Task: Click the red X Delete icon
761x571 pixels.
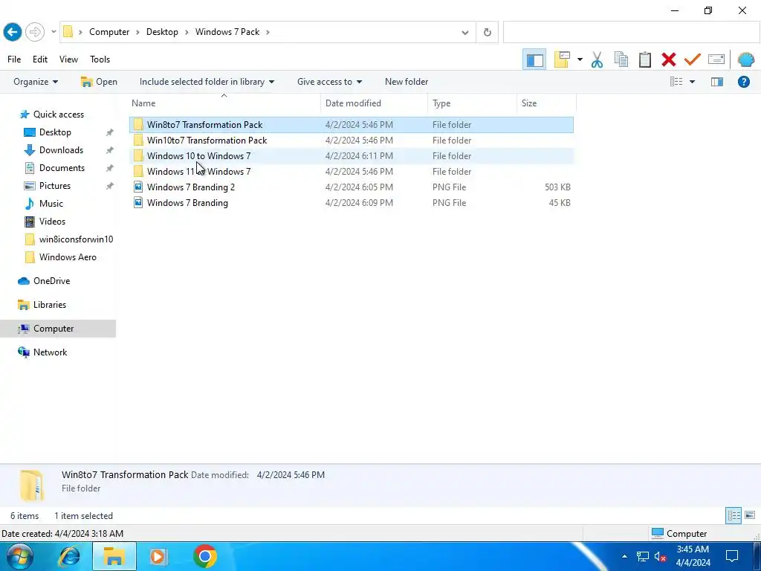Action: pos(668,59)
